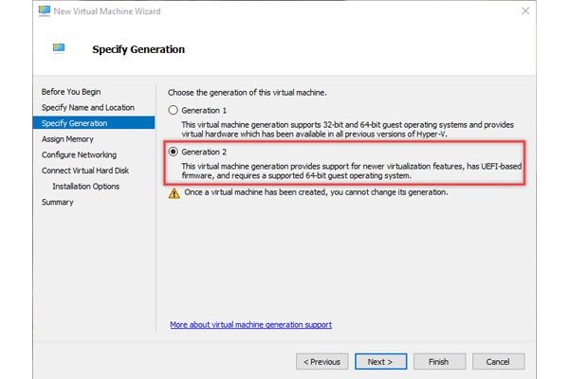Image resolution: width=569 pixels, height=379 pixels.
Task: Click the Next > button
Action: [380, 362]
